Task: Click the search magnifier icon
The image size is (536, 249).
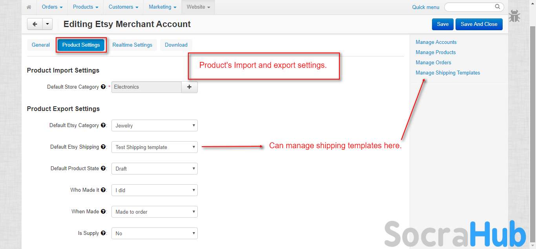Action: (498, 7)
